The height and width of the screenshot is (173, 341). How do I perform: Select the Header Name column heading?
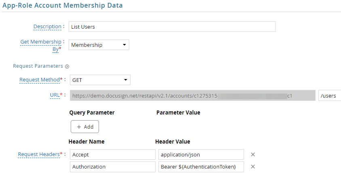point(86,142)
